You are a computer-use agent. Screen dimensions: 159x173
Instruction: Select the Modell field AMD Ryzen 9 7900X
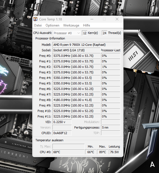(x=86, y=45)
